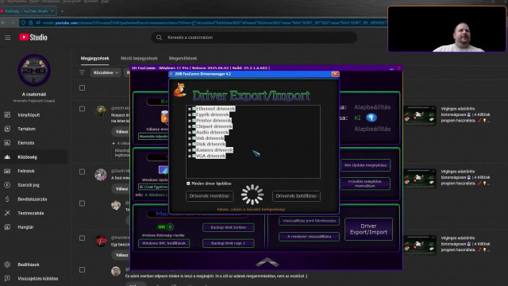The height and width of the screenshot is (286, 508).
Task: Switch to the Nézői bejegyzések tab
Action: [139, 58]
